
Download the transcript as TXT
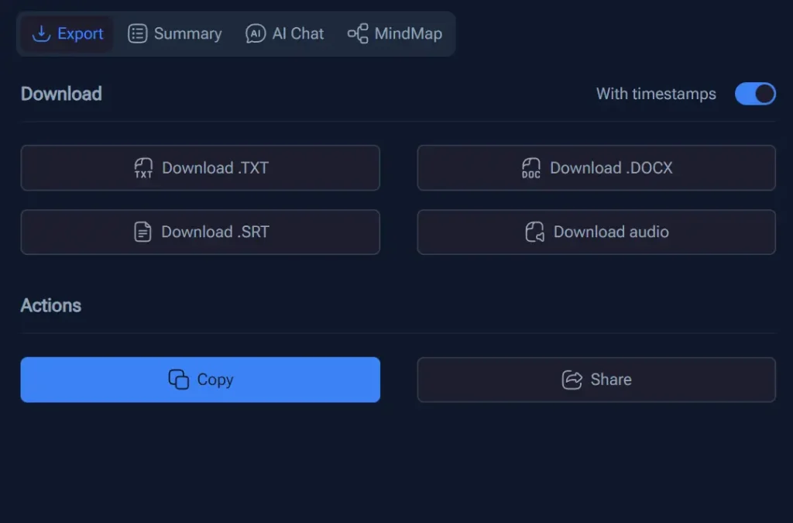200,167
